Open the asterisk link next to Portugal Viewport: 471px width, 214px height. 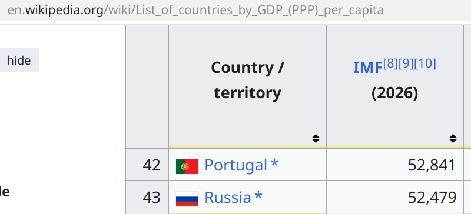[274, 165]
